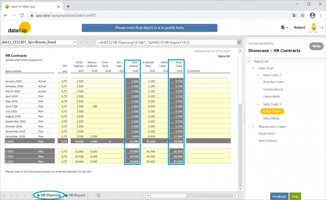The width and height of the screenshot is (326, 200).
Task: Click the data1.io logo
Action: click(x=18, y=28)
